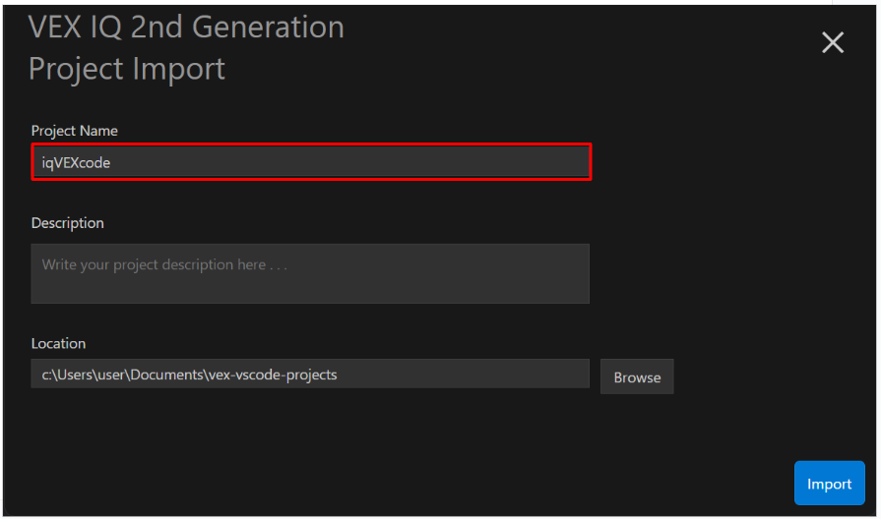This screenshot has width=881, height=519.
Task: Close the Project Import dialog with X
Action: [x=833, y=42]
